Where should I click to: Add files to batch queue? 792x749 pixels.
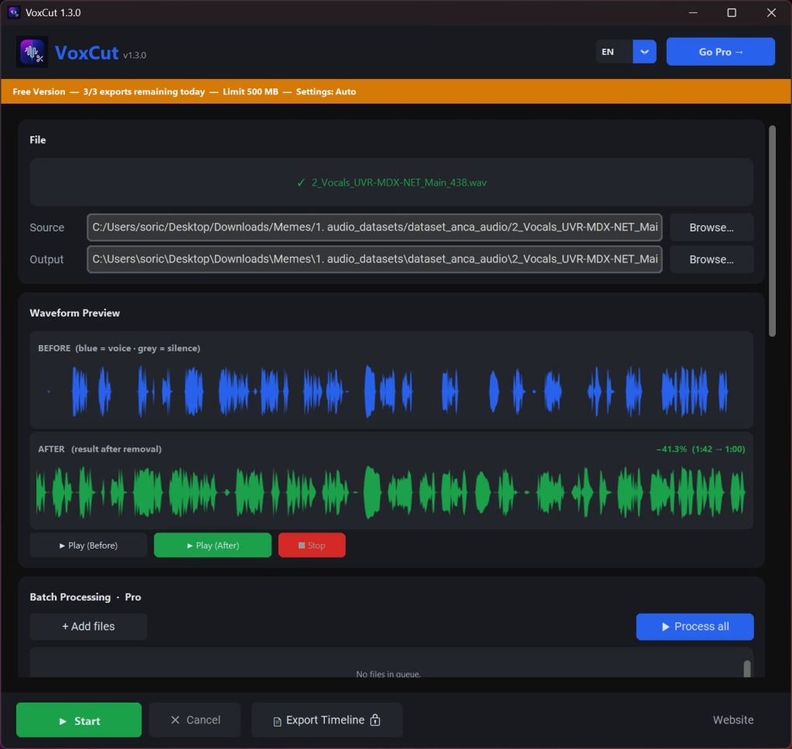tap(88, 627)
